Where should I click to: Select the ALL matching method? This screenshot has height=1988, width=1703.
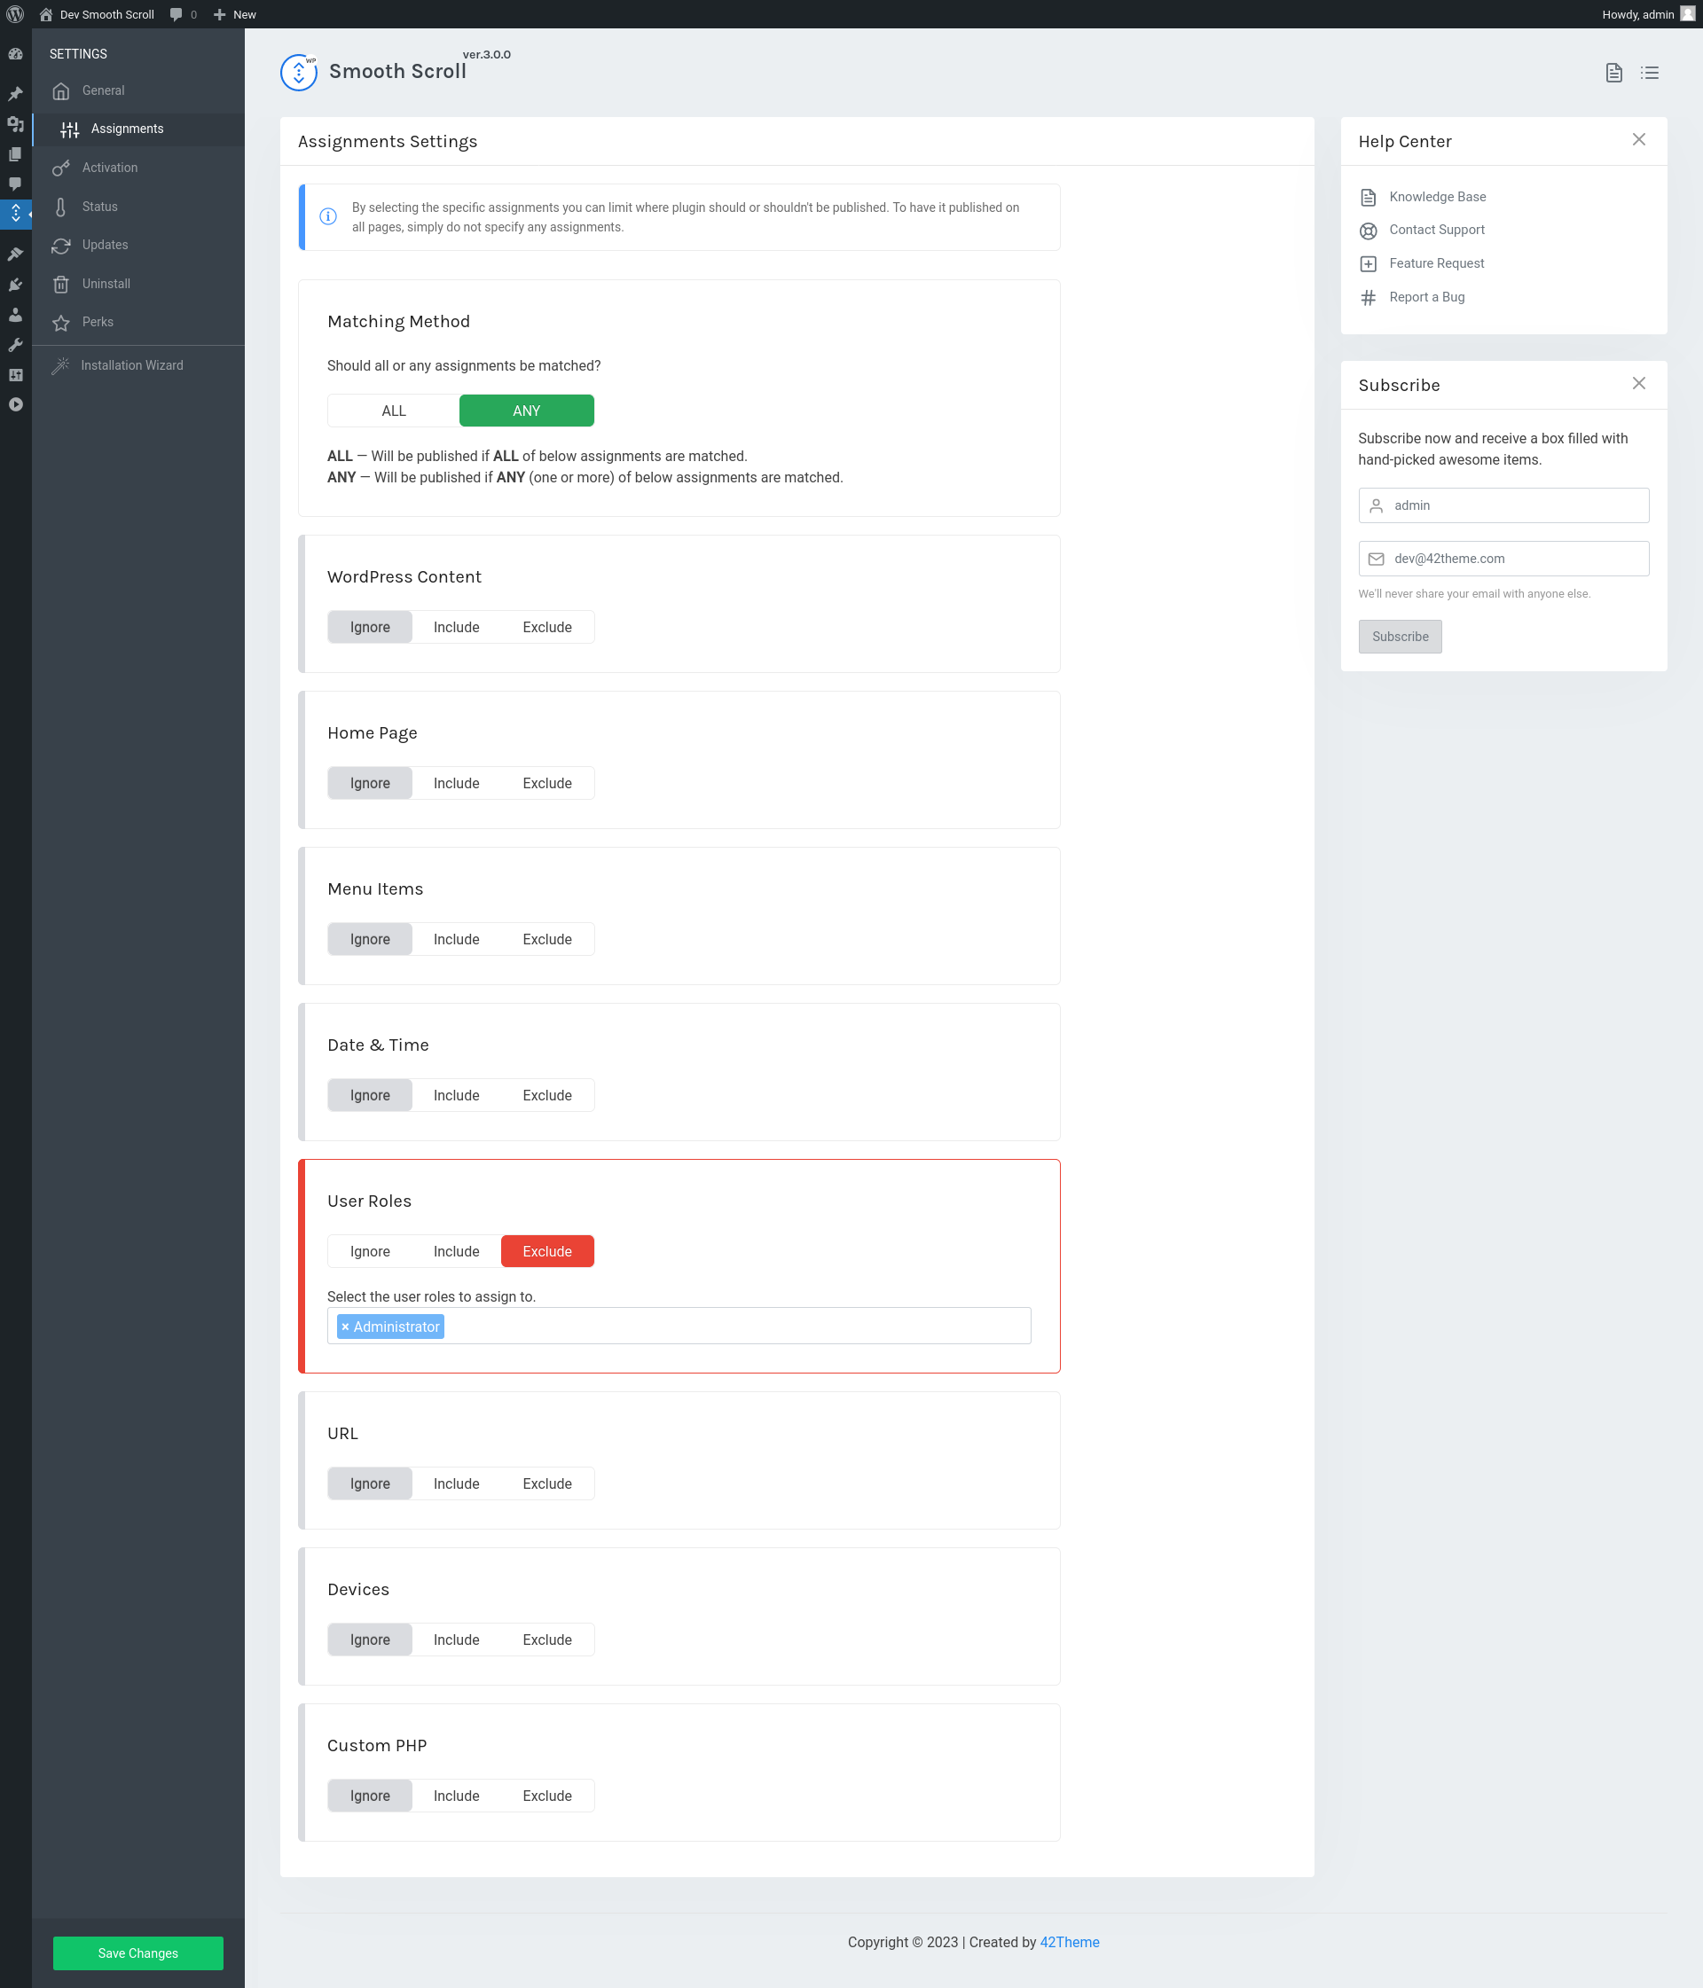(394, 411)
